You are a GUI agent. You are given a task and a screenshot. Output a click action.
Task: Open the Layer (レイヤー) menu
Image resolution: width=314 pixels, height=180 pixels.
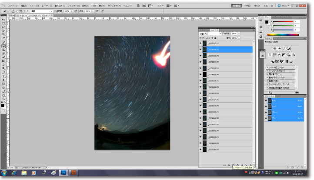pos(48,6)
